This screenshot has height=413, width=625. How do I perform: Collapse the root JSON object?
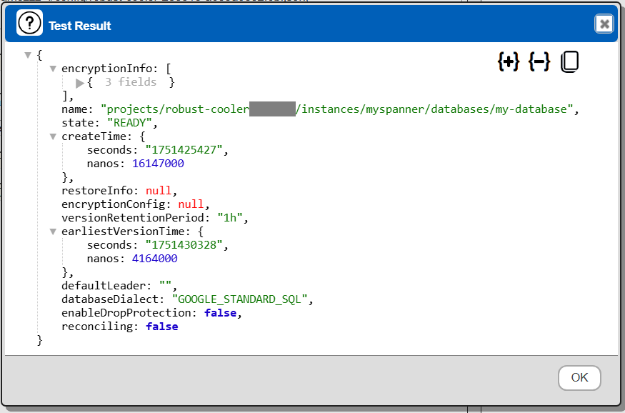click(28, 55)
